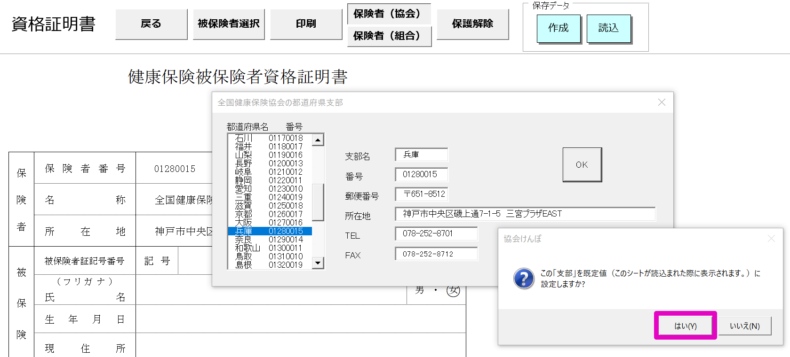Screen dimensions: 790x357
Task: Click the 支部名 input field
Action: (x=422, y=155)
